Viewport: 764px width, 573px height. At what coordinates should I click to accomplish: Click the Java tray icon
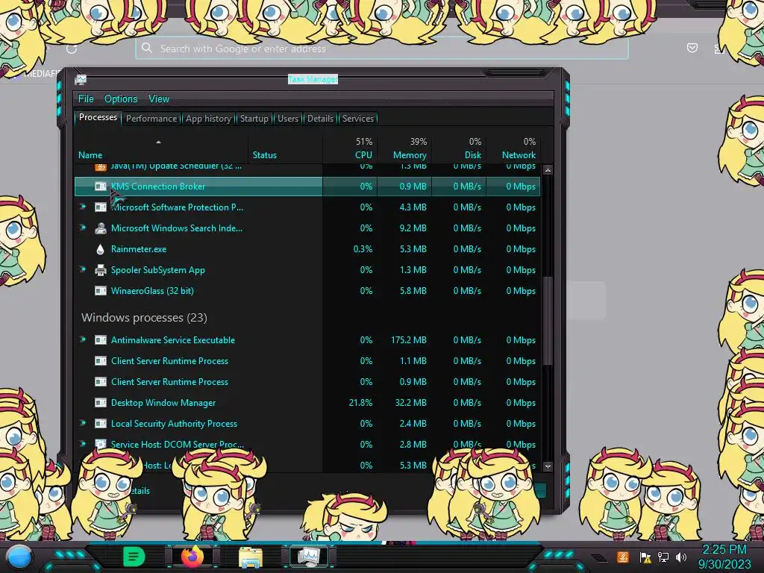(622, 557)
